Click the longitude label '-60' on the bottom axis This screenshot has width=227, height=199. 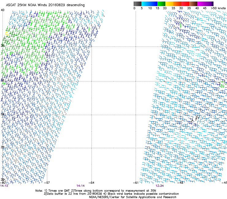[x=3, y=182]
